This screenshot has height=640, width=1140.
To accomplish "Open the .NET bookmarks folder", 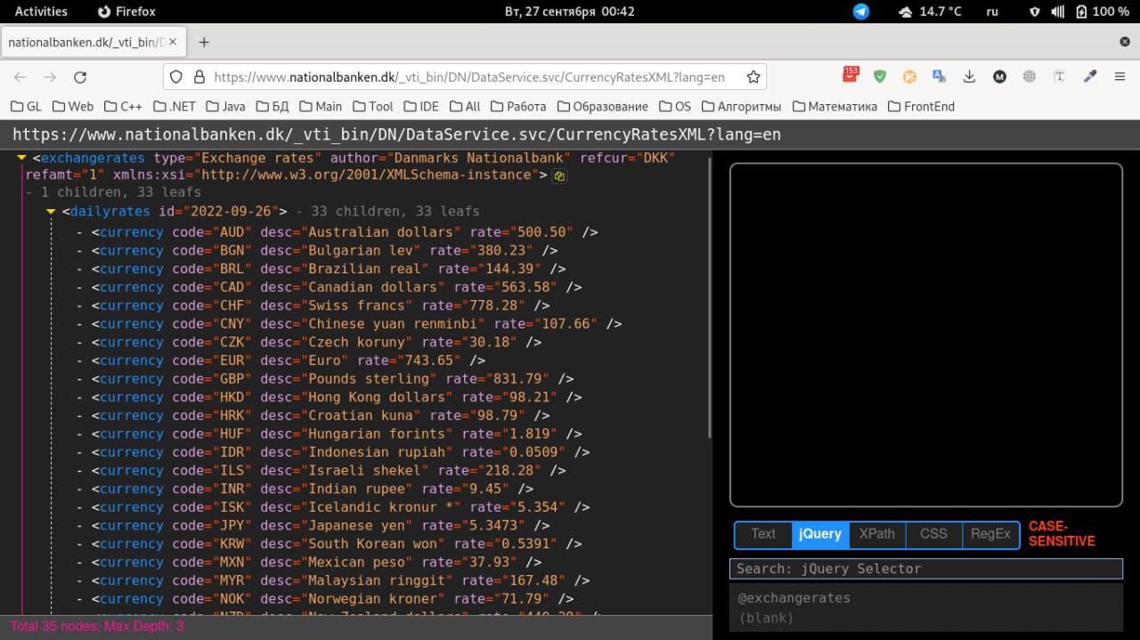I will [x=175, y=106].
